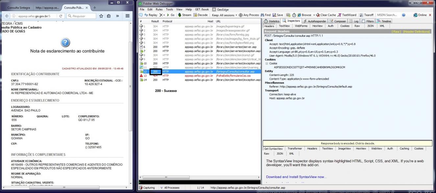This screenshot has width=436, height=193.
Task: Select session 6 server.asp row
Action: pyautogui.click(x=200, y=47)
